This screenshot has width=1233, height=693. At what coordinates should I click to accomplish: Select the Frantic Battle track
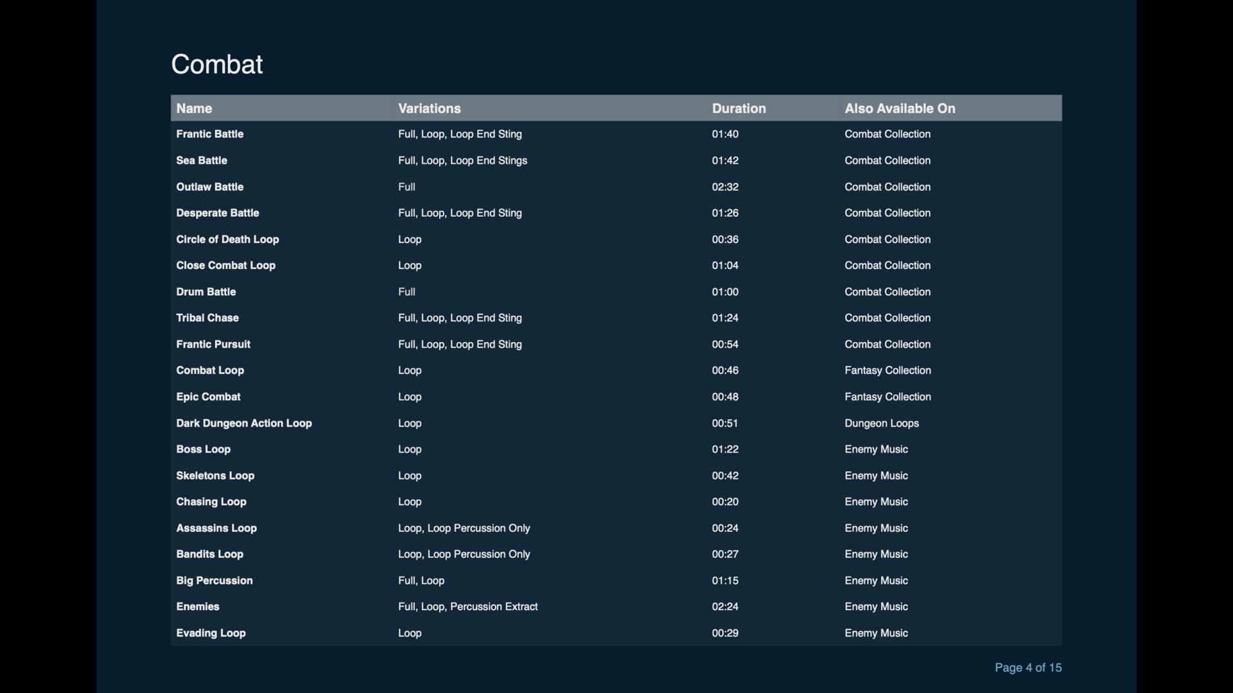(x=209, y=134)
